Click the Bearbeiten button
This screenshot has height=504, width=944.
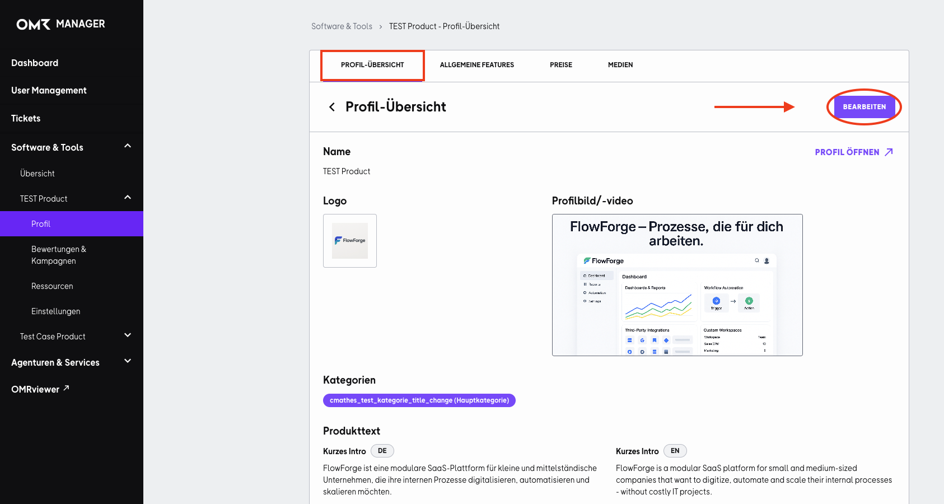tap(864, 107)
